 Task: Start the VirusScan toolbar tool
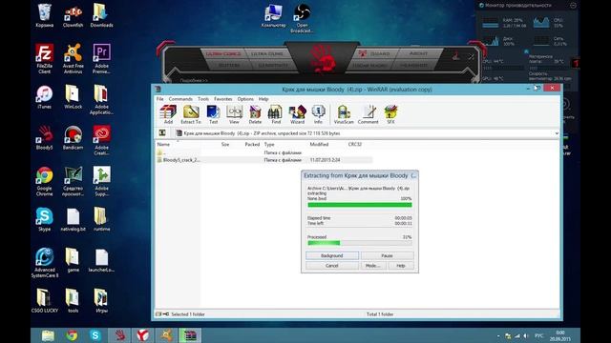(344, 114)
